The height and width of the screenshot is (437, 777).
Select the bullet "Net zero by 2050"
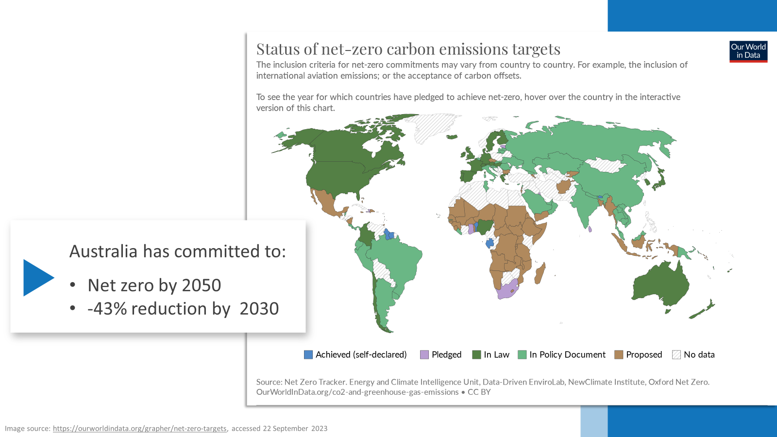154,285
